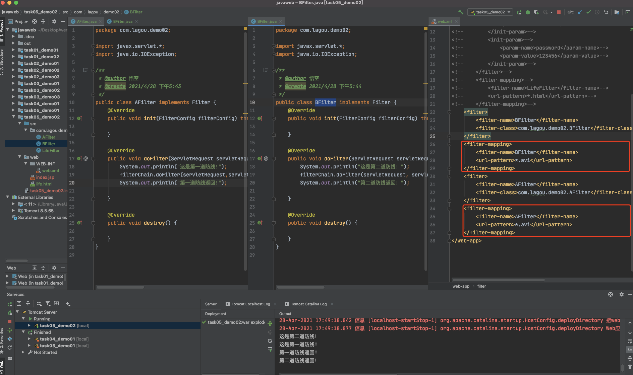633x375 pixels.
Task: Select the Server tab in Services panel
Action: (211, 304)
